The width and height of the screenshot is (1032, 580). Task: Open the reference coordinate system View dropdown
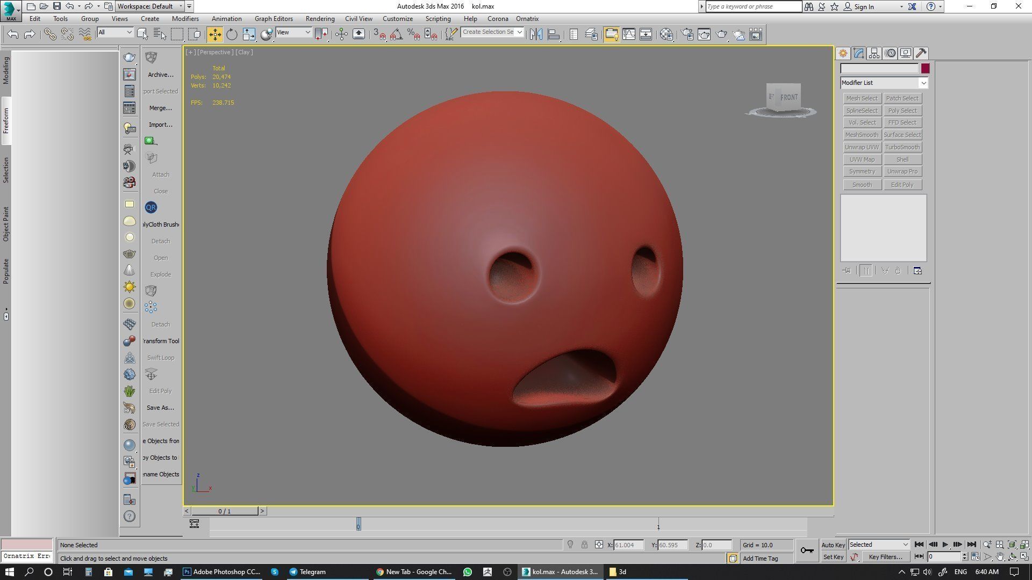[x=293, y=33]
